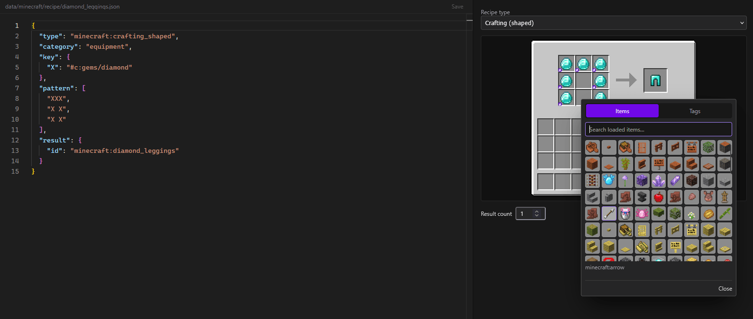This screenshot has height=319, width=753.
Task: Click the "XXX" pattern row
Action: [58, 98]
